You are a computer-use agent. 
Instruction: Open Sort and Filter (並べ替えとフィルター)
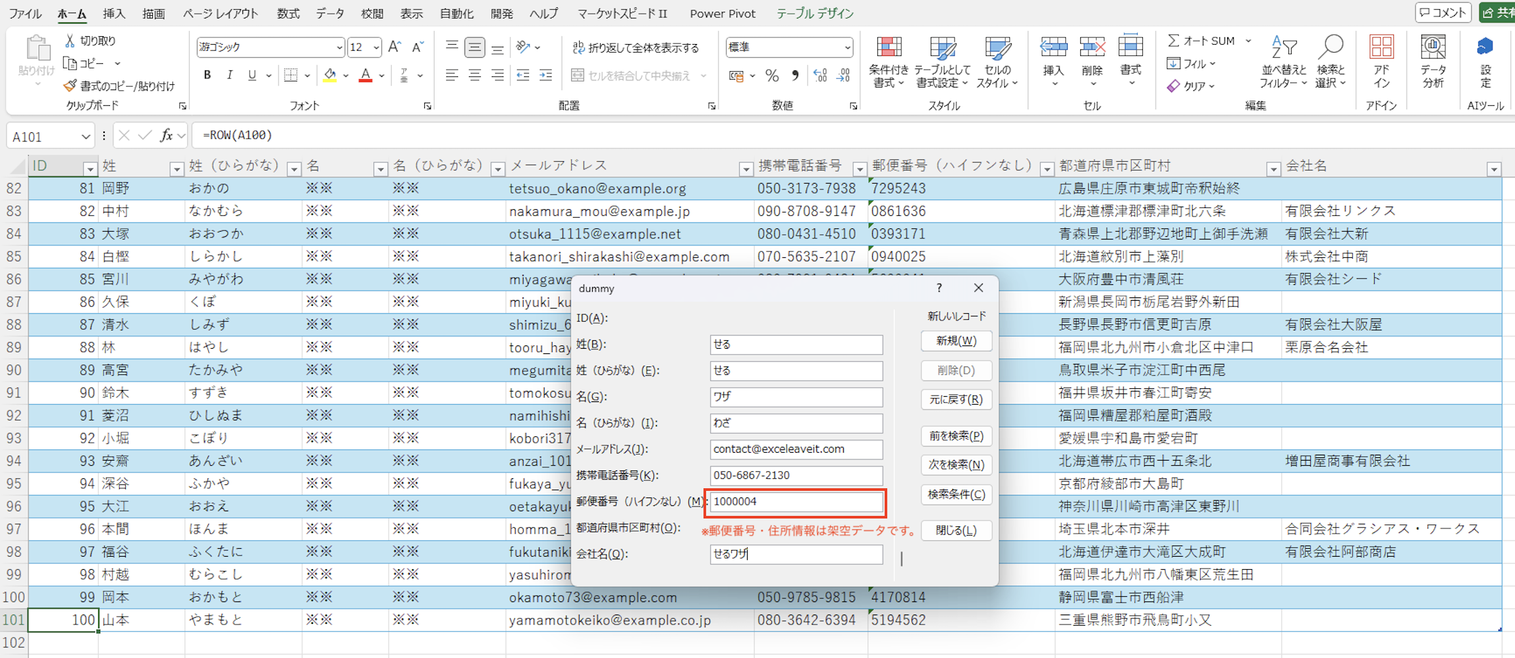[1283, 63]
